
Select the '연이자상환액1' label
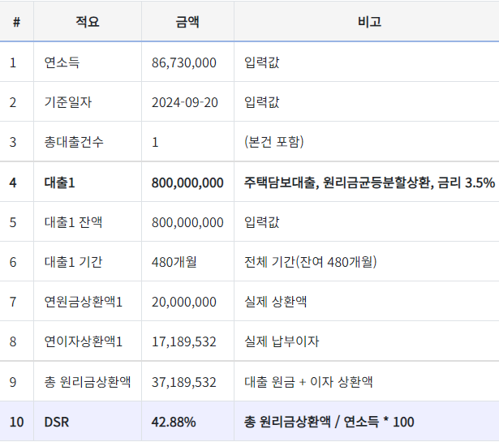[x=84, y=341]
